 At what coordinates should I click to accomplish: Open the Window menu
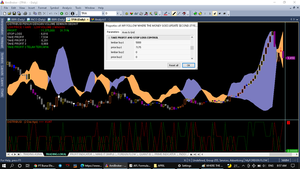90,8
